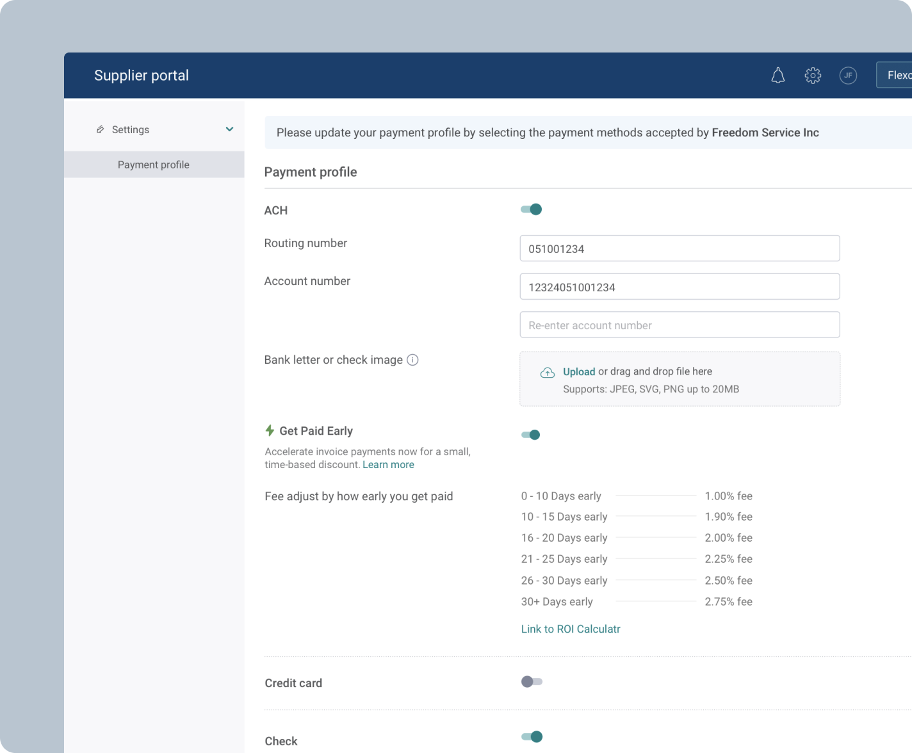Turn off the Get Paid Early toggle

(531, 435)
